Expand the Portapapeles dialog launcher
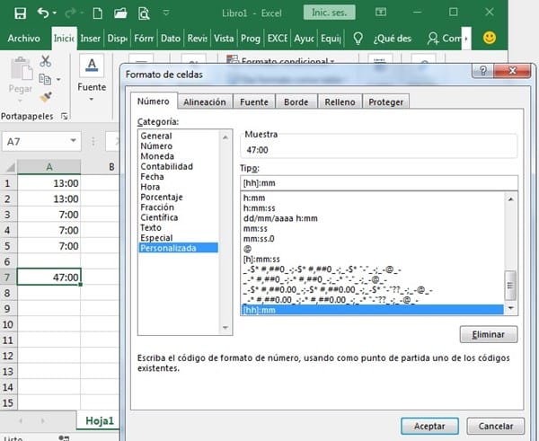This screenshot has height=441, width=539. coord(64,117)
